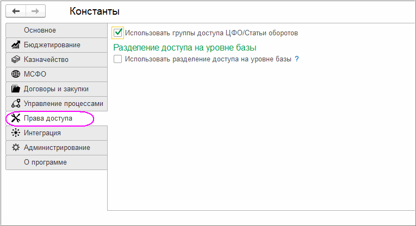Click the Администрирование gear icon
The width and height of the screenshot is (416, 226).
15,148
